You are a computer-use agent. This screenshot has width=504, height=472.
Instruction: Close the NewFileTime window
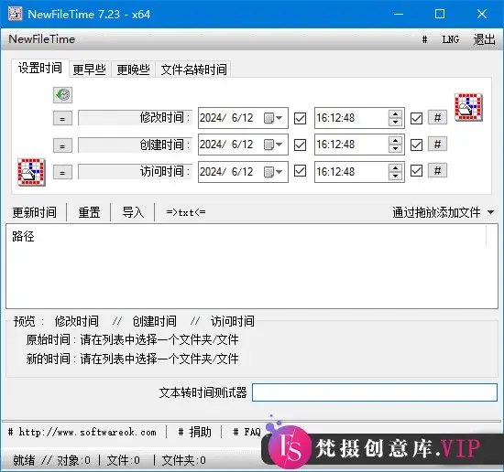[x=481, y=14]
